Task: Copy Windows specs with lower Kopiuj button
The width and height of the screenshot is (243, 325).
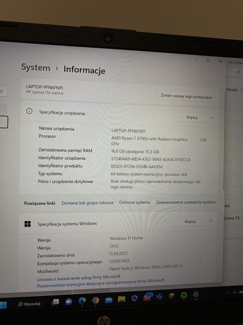Action: pos(190,221)
